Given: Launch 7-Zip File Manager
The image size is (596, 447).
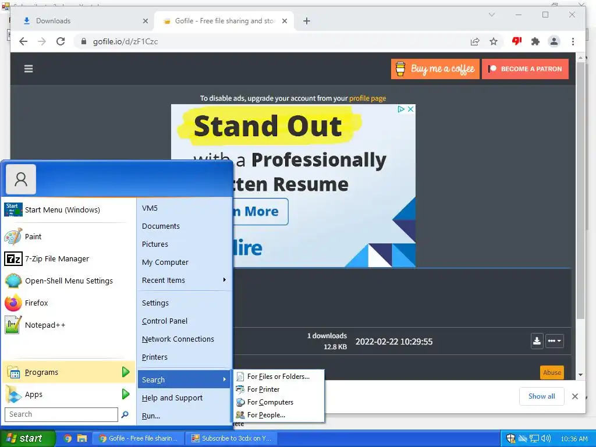Looking at the screenshot, I should pyautogui.click(x=57, y=259).
